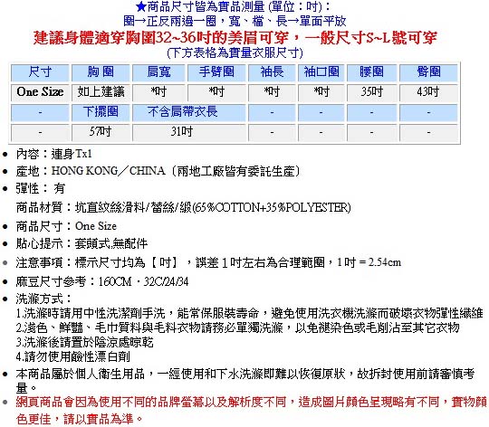Click the 尺寸 table header cell
This screenshot has height=427, width=489.
[x=40, y=72]
